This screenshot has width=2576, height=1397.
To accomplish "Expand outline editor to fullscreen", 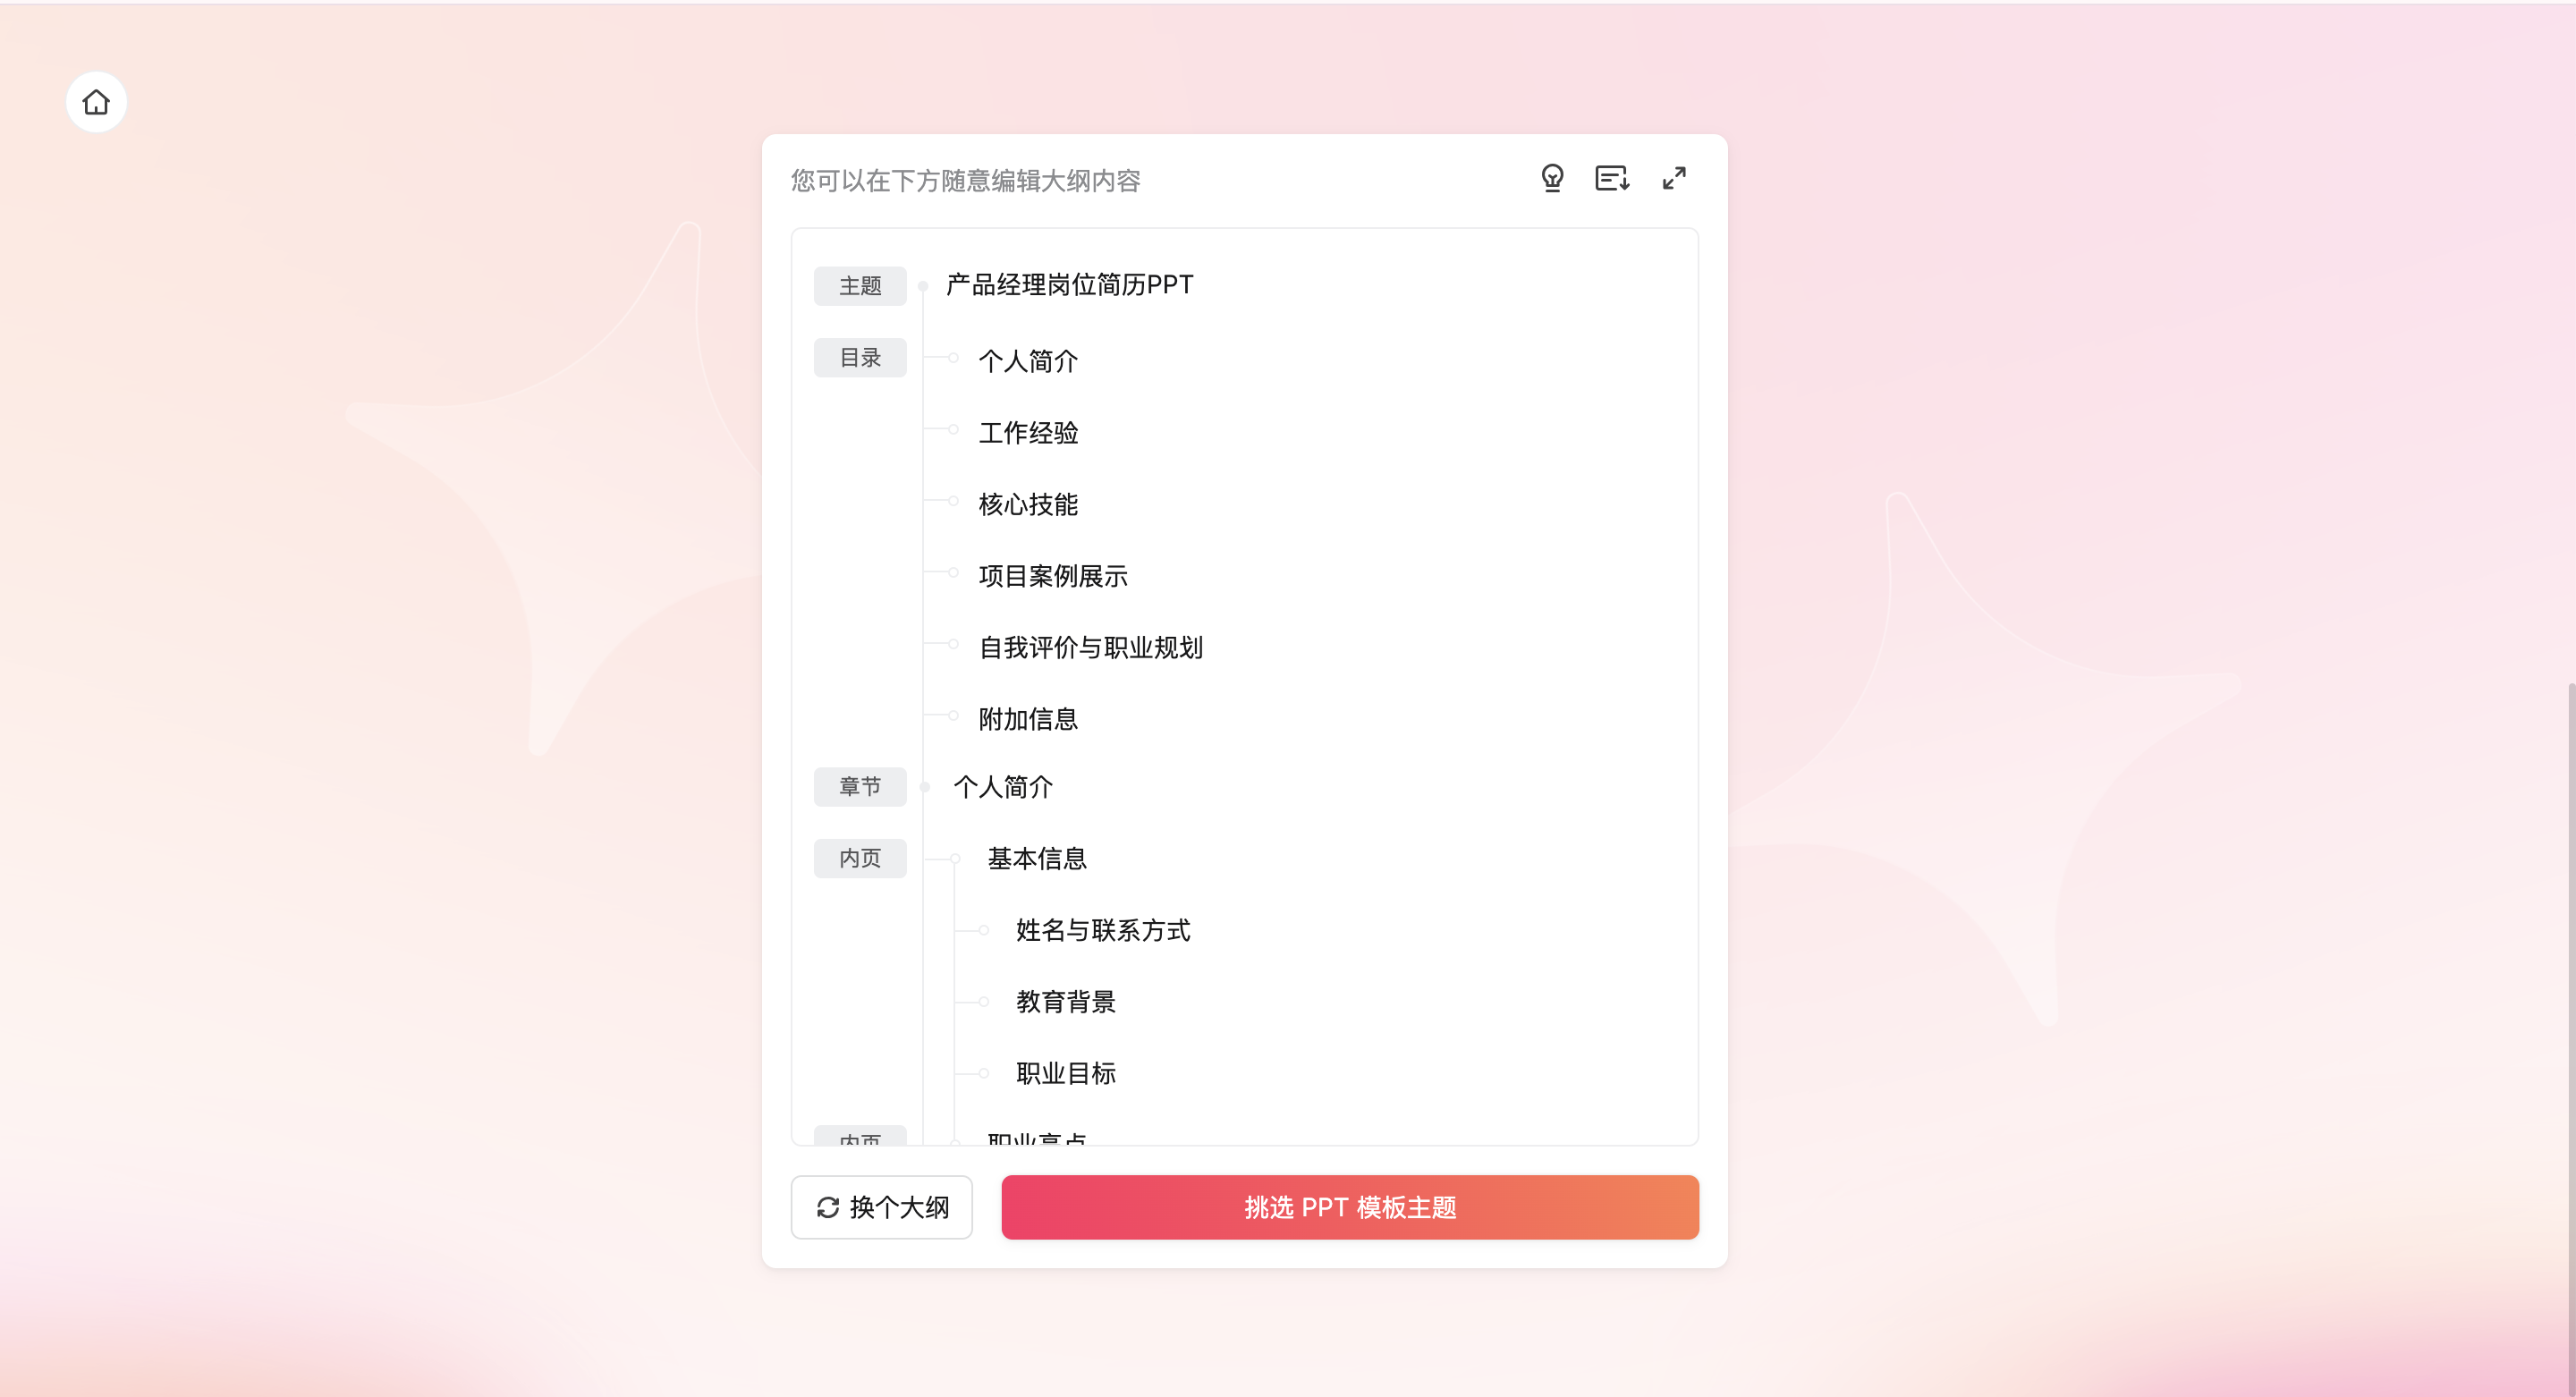I will tap(1674, 179).
